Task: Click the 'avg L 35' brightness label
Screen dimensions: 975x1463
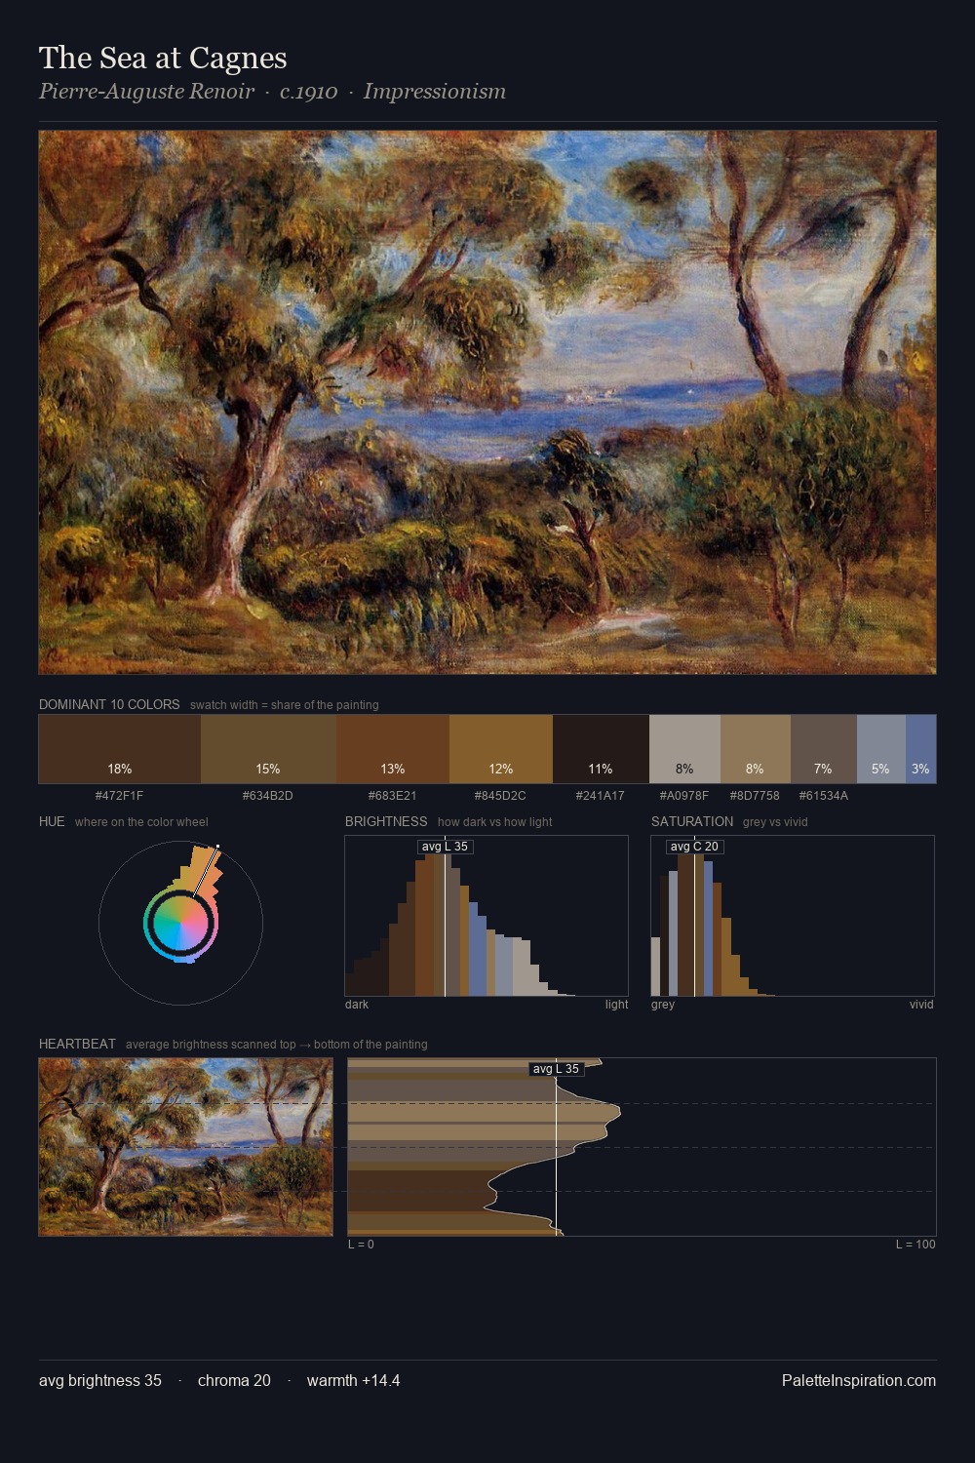Action: 446,847
